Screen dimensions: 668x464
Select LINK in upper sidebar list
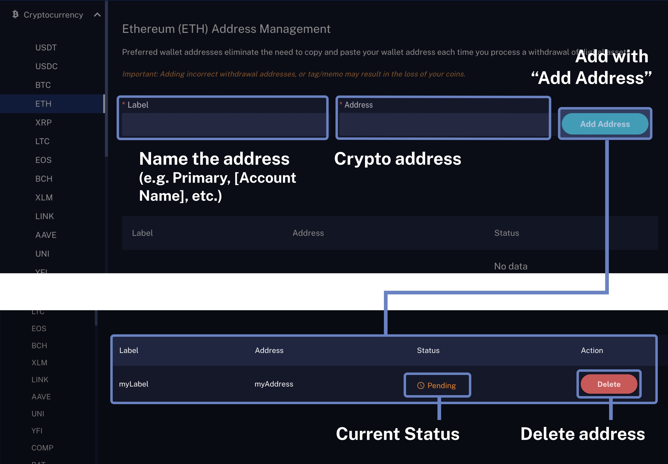tap(44, 216)
